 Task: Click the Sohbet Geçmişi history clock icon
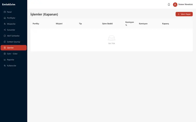pos(5,42)
